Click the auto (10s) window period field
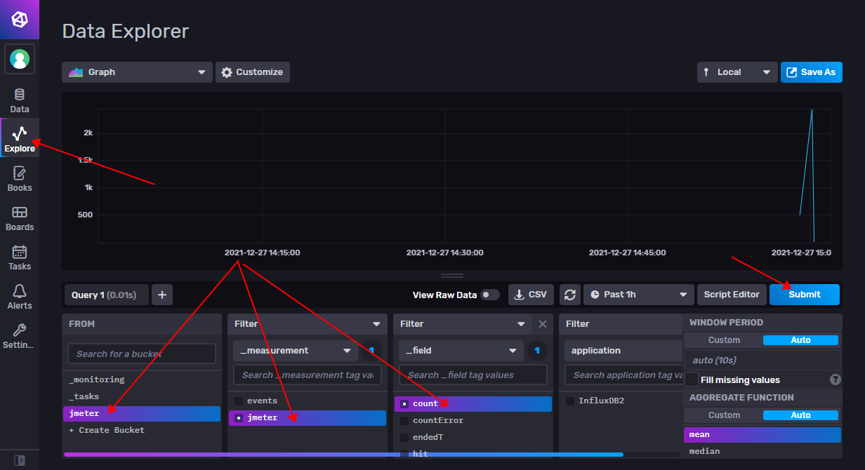The height and width of the screenshot is (470, 865). pyautogui.click(x=762, y=360)
